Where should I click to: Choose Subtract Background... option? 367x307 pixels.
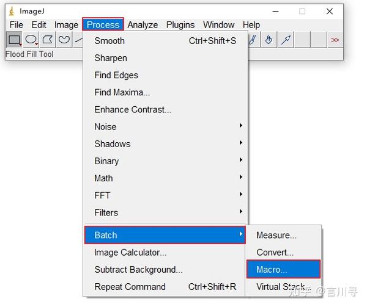tap(138, 269)
